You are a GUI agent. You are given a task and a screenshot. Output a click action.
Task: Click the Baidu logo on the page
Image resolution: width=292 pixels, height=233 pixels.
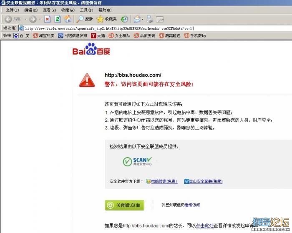click(91, 49)
